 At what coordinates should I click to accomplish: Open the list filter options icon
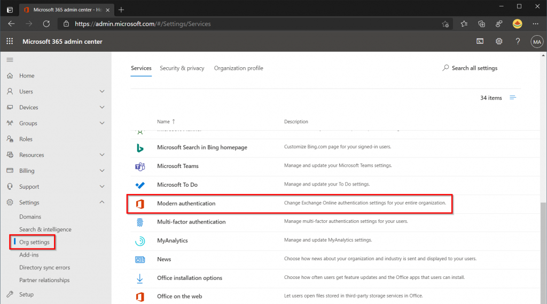click(x=512, y=98)
